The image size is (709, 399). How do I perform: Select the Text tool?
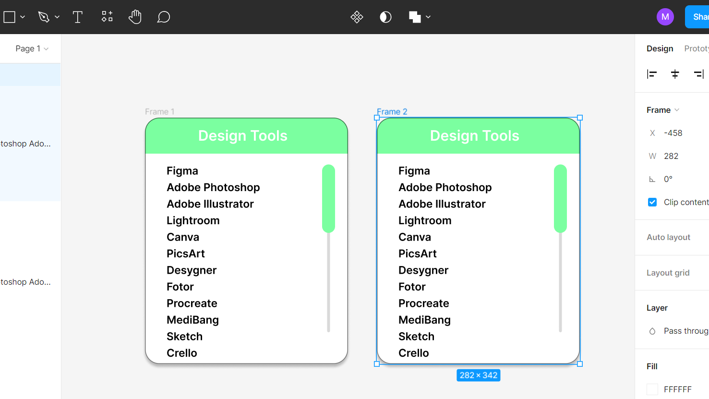pyautogui.click(x=77, y=17)
